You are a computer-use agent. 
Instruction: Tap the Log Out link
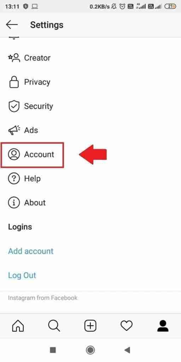pos(22,275)
